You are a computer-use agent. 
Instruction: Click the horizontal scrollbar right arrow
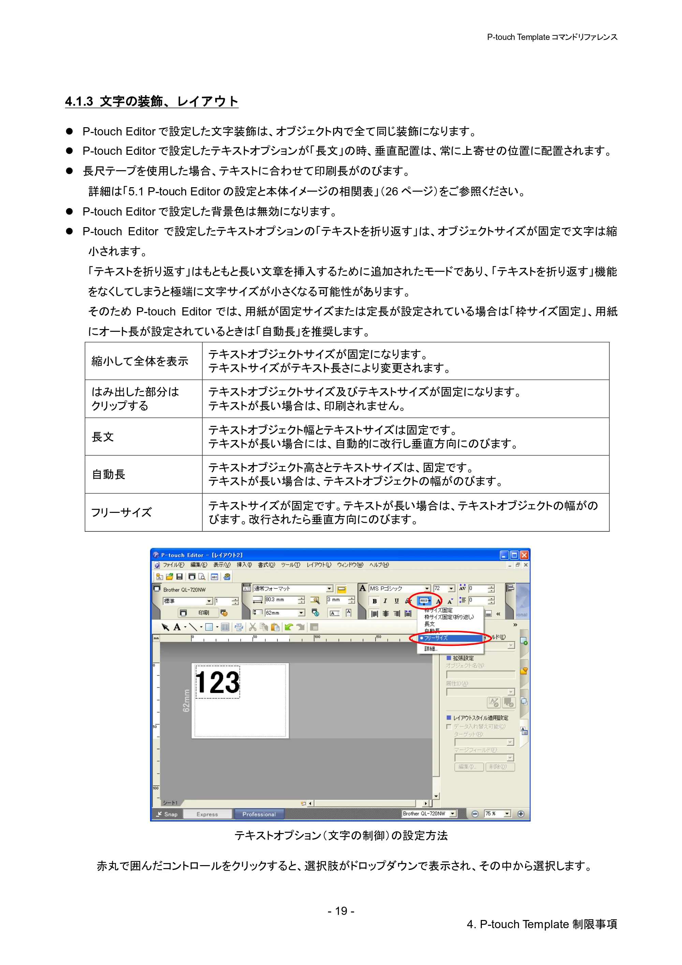[x=426, y=803]
